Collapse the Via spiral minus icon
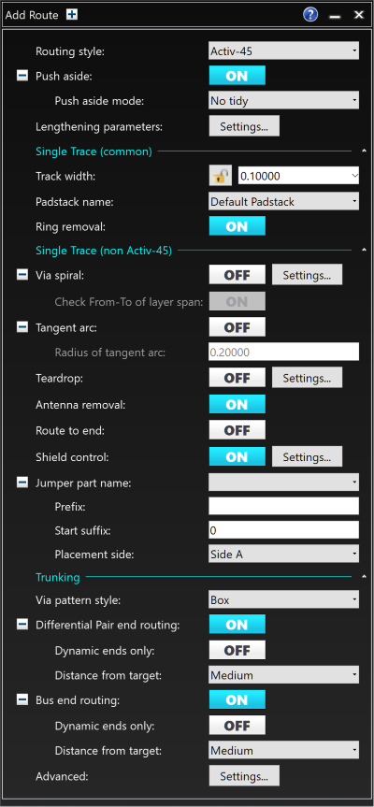374x807 pixels. click(x=22, y=275)
